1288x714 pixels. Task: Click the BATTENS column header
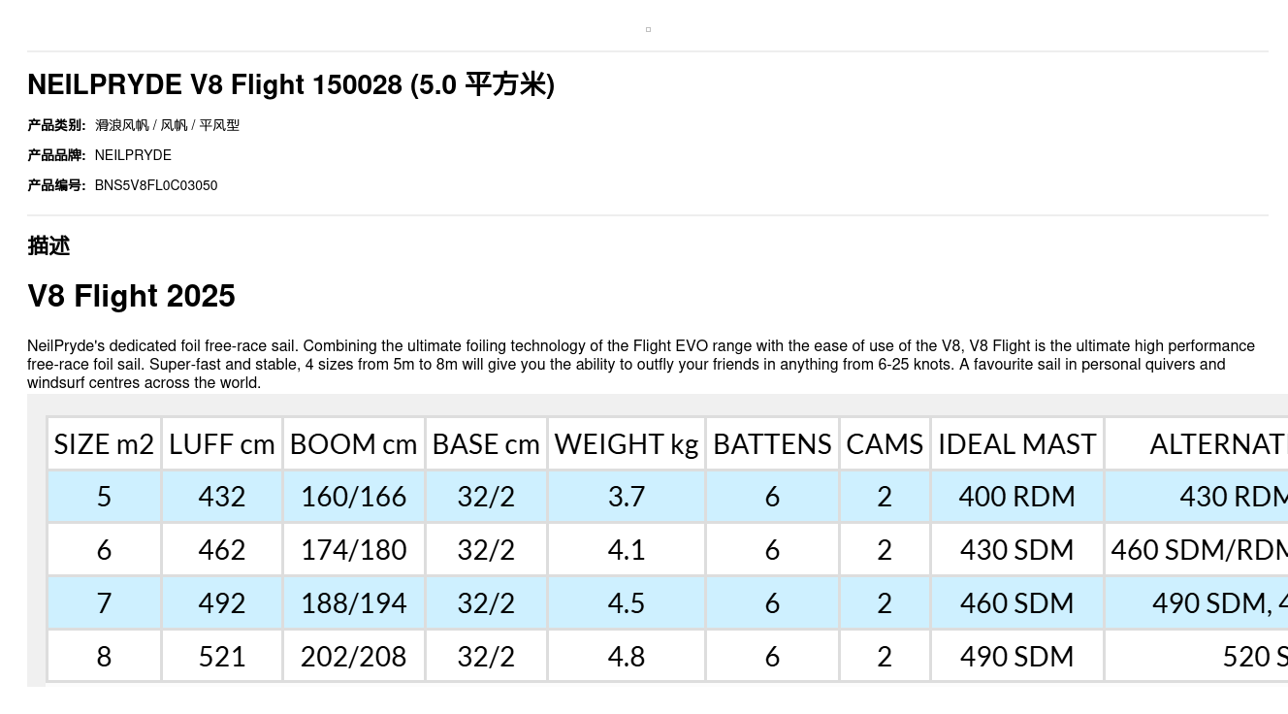click(x=772, y=444)
